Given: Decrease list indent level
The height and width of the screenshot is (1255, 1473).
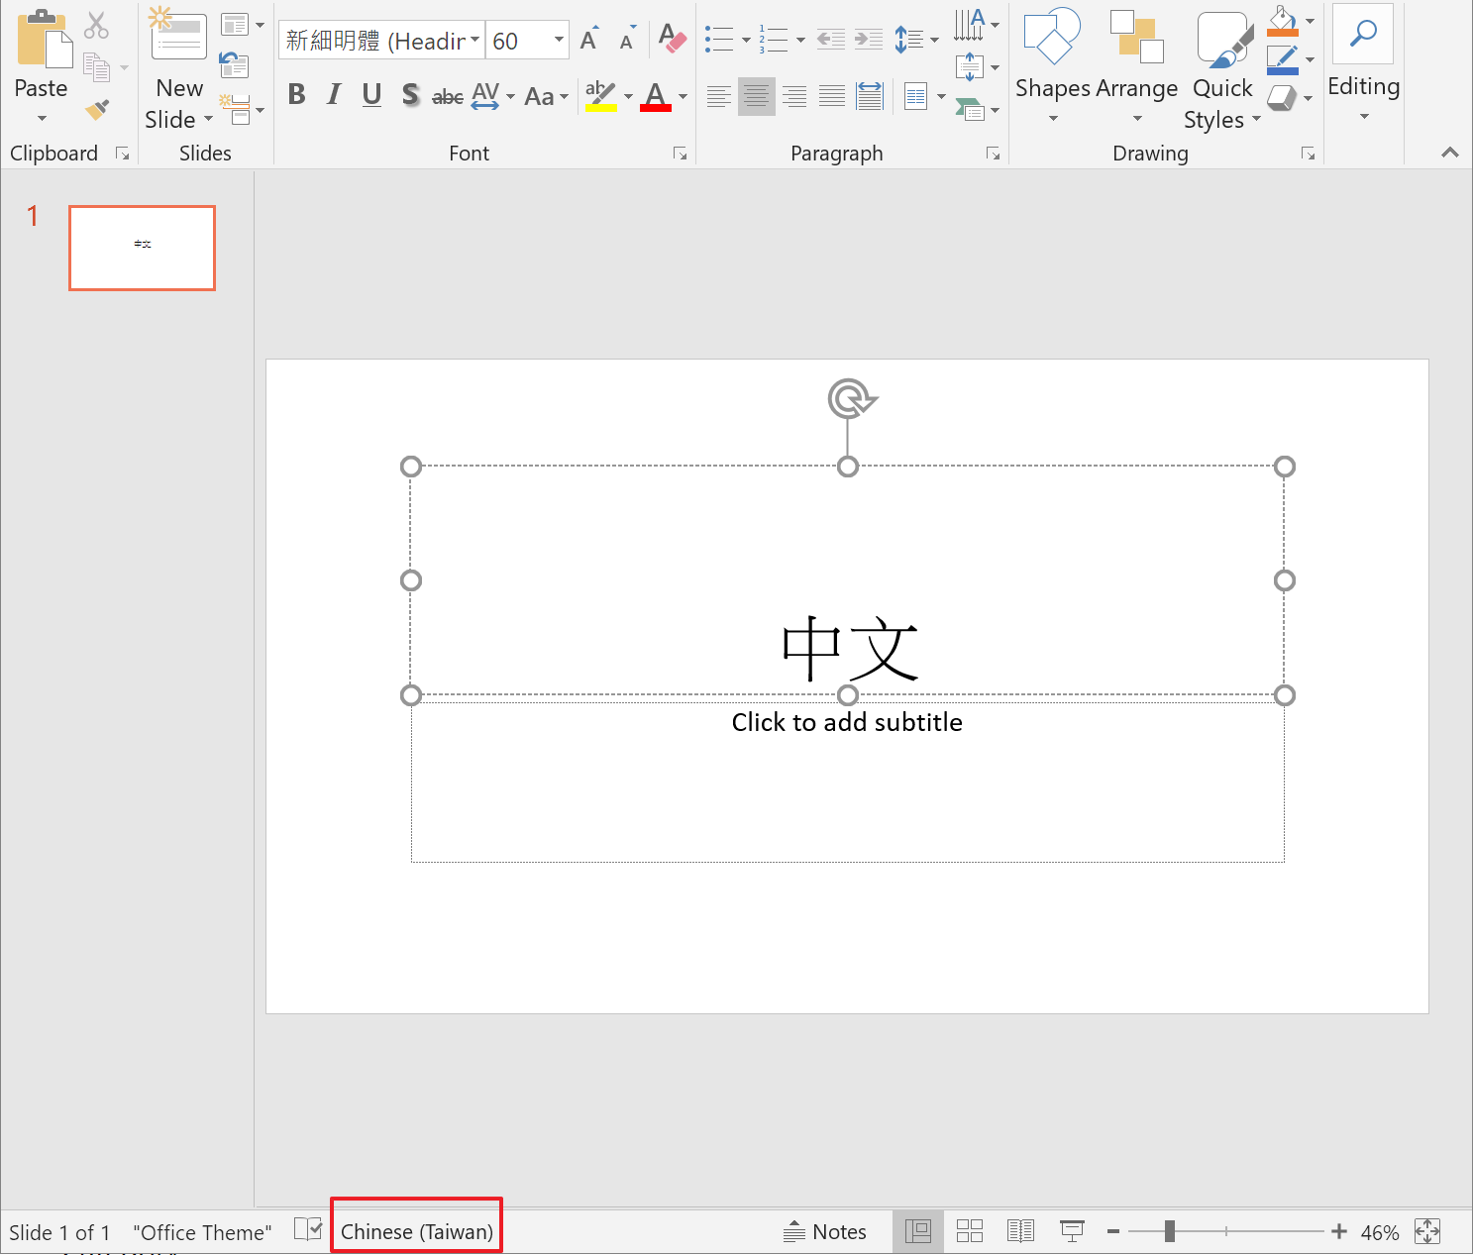Looking at the screenshot, I should click(831, 40).
